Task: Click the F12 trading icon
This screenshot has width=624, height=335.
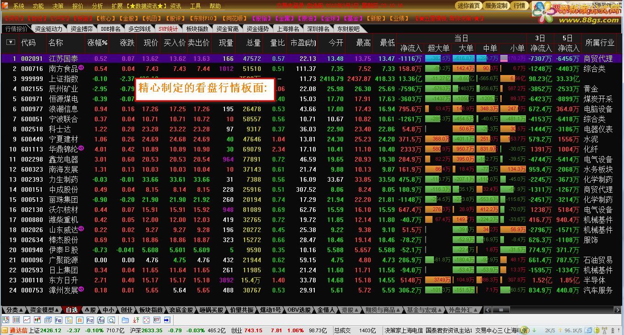Action: pyautogui.click(x=90, y=320)
